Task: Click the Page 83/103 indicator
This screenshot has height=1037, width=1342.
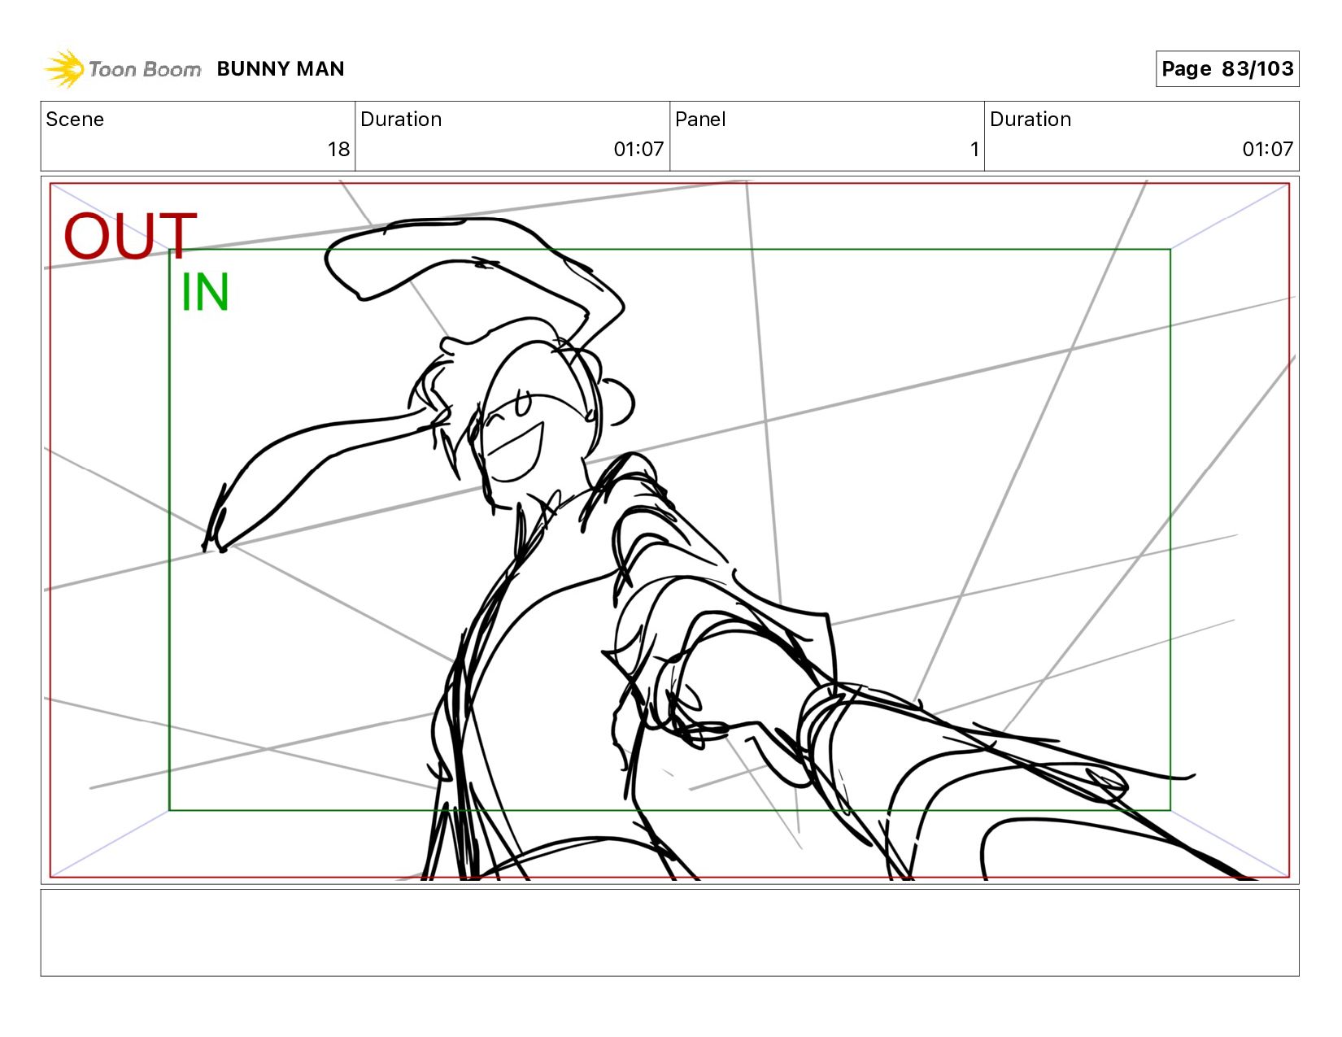Action: pos(1227,69)
